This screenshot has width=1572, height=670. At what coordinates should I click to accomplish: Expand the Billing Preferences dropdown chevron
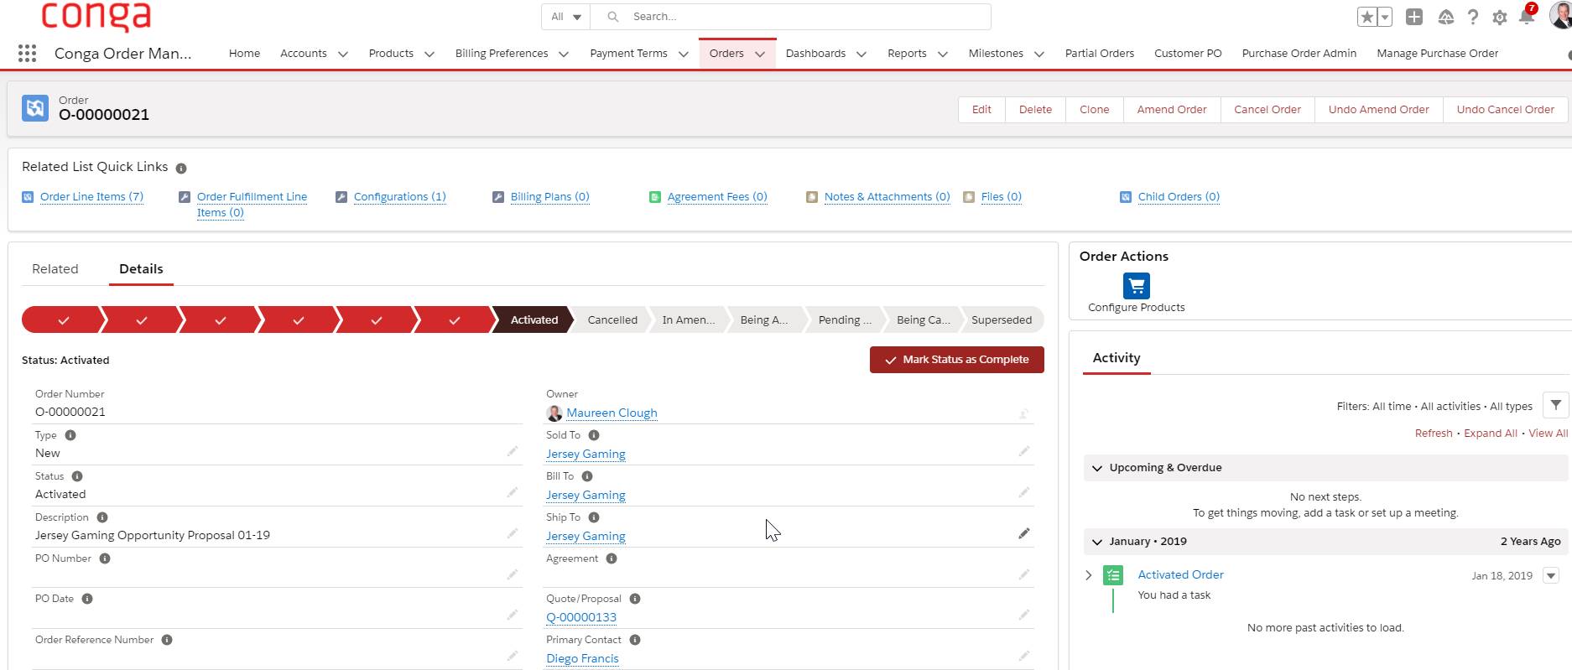[564, 54]
